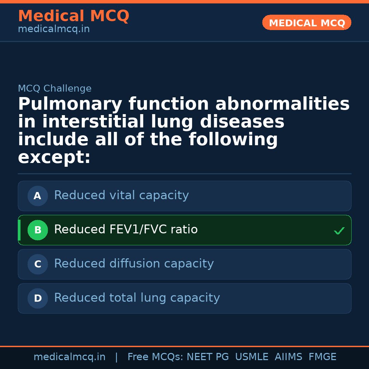Click USMLE in the footer
Screen dimensions: 369x369
[x=251, y=357]
